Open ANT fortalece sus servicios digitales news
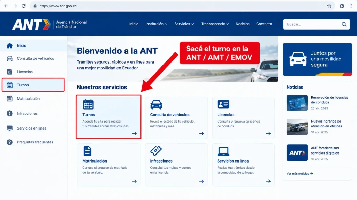The image size is (357, 200). coord(325,150)
